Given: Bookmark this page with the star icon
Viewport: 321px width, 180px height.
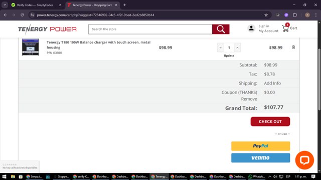Looking at the screenshot, I should click(266, 15).
